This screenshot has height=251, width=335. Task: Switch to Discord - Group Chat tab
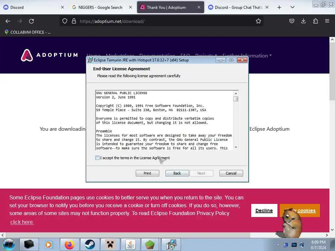(238, 7)
